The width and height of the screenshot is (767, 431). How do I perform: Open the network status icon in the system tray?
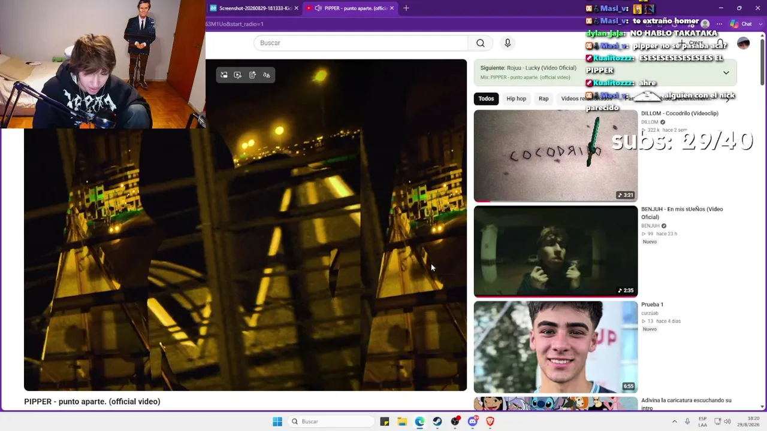717,421
